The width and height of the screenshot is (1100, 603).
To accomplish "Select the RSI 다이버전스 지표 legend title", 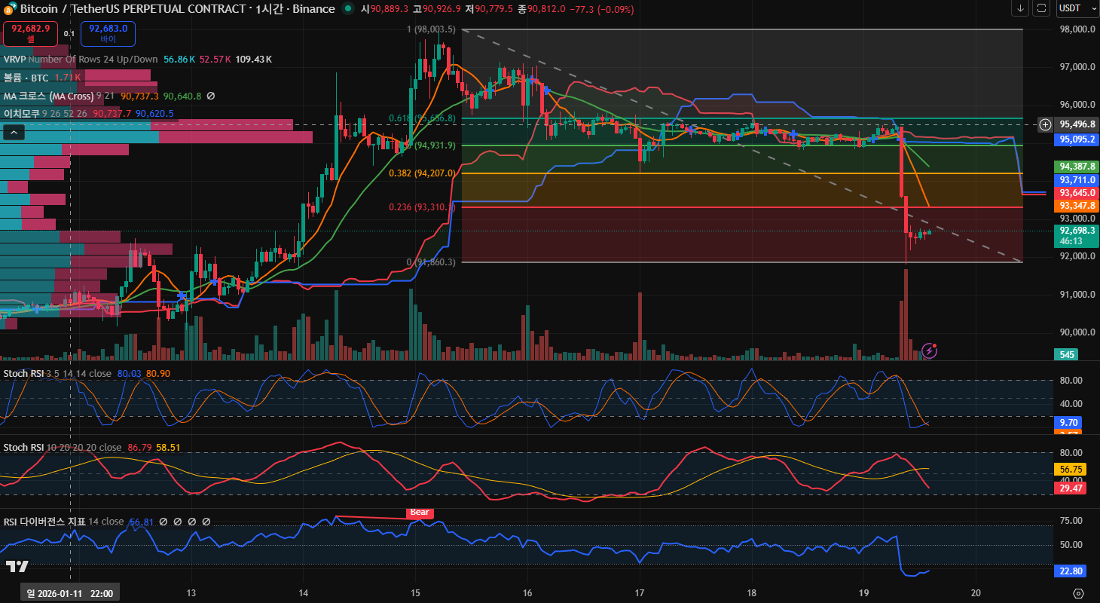I will (44, 522).
